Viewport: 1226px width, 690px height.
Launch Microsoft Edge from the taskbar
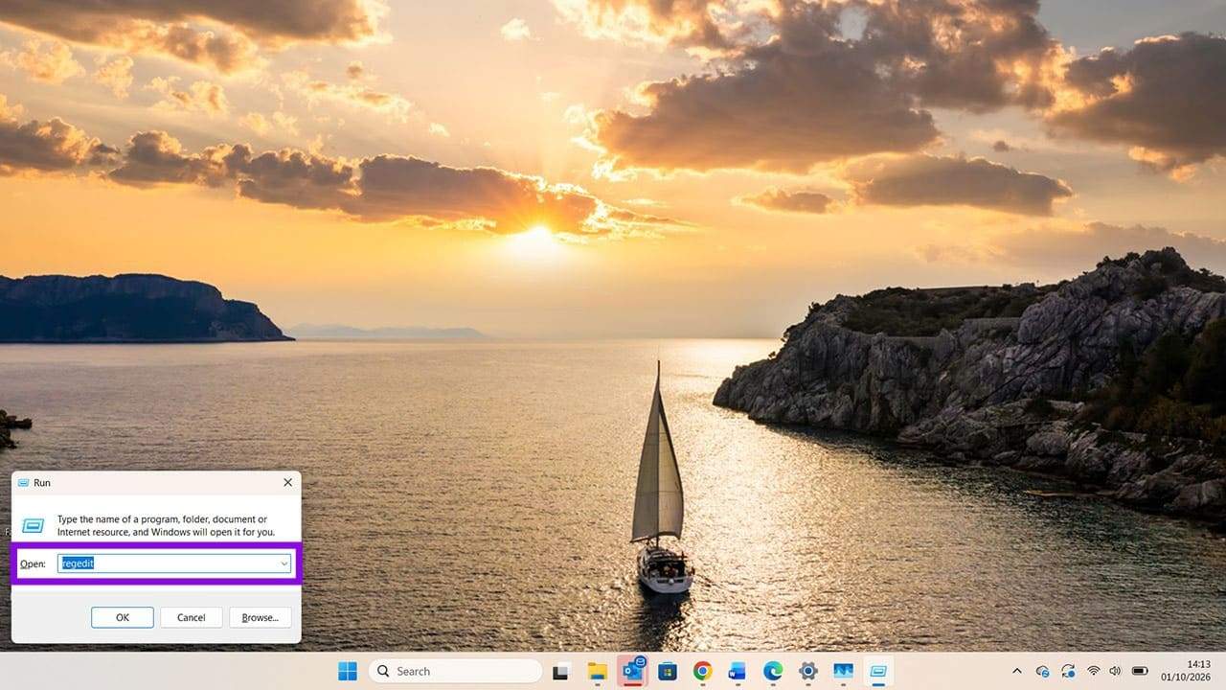point(773,671)
